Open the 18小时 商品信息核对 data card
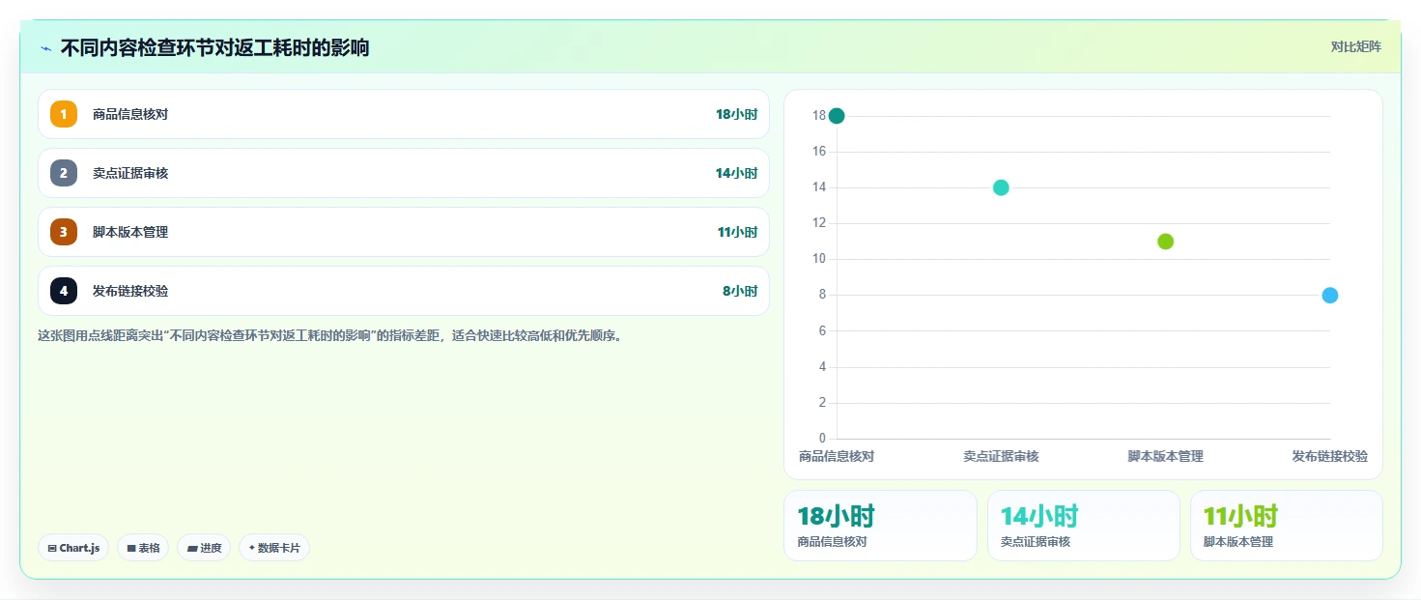 point(880,526)
